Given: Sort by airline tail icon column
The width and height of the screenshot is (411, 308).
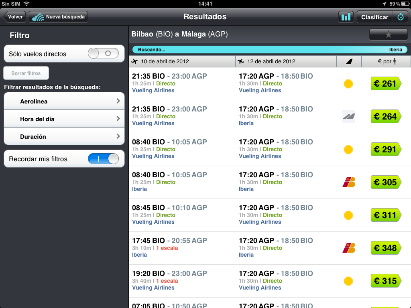Looking at the screenshot, I should (349, 61).
